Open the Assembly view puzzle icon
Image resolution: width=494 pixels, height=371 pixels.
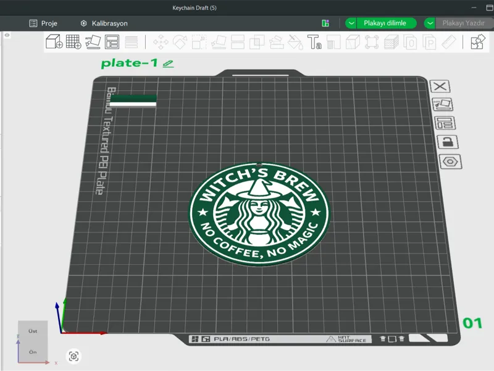click(478, 42)
